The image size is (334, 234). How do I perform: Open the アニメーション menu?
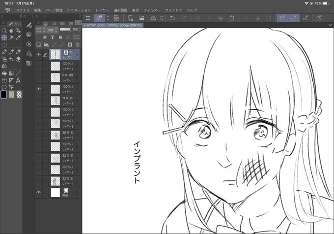point(79,10)
